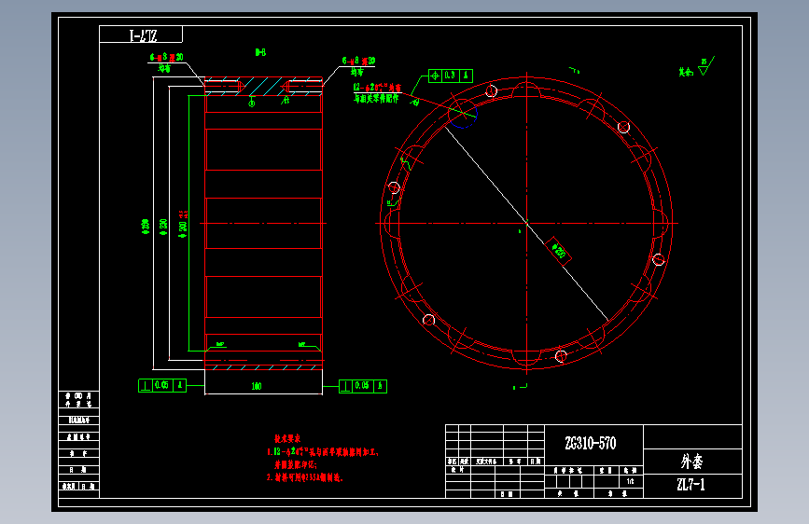
Task: Click the surface roughness note at top right
Action: [696, 67]
